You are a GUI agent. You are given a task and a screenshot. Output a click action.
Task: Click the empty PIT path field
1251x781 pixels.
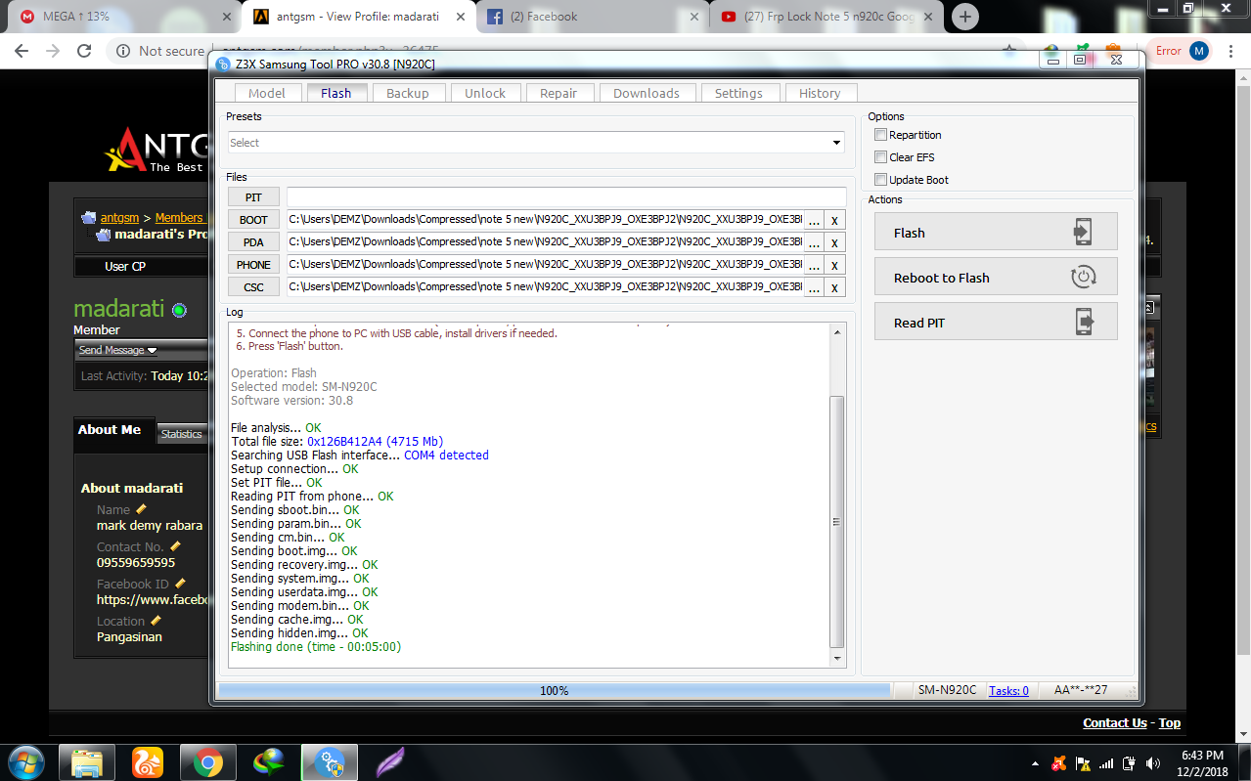coord(566,197)
